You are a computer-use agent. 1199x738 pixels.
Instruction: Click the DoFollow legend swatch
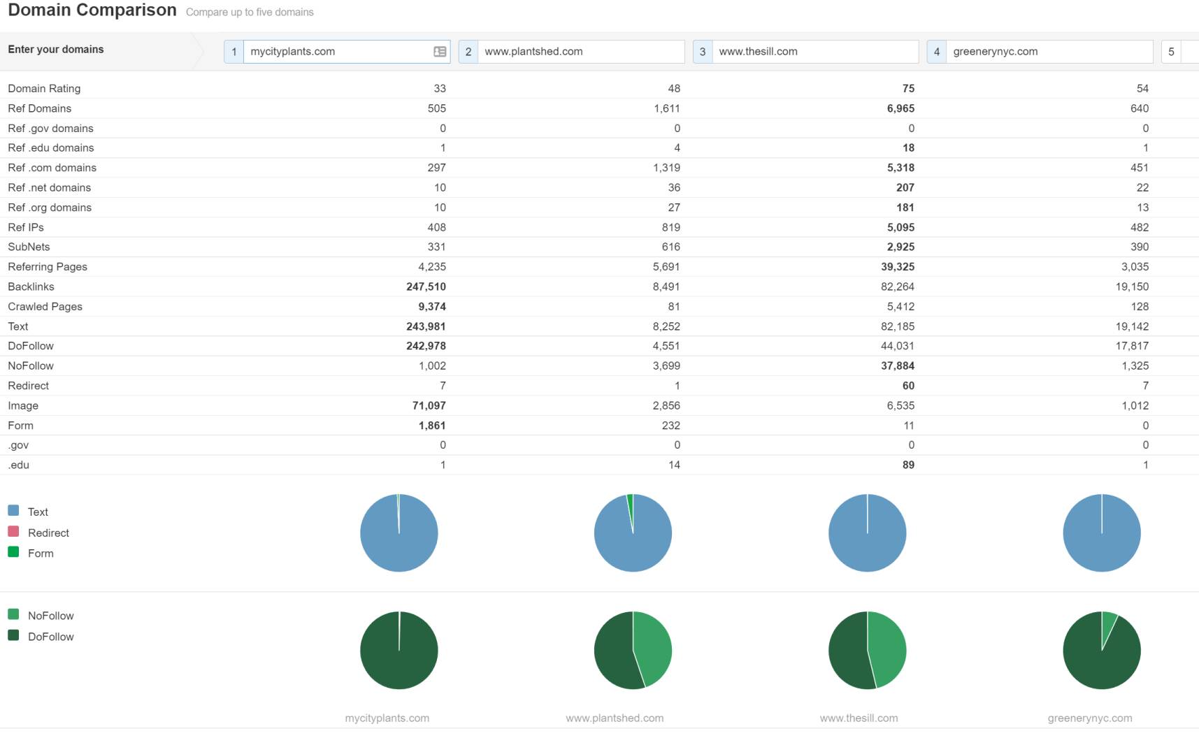pyautogui.click(x=13, y=635)
